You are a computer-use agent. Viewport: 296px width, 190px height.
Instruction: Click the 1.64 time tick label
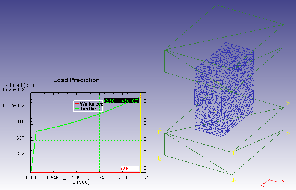pos(99,178)
